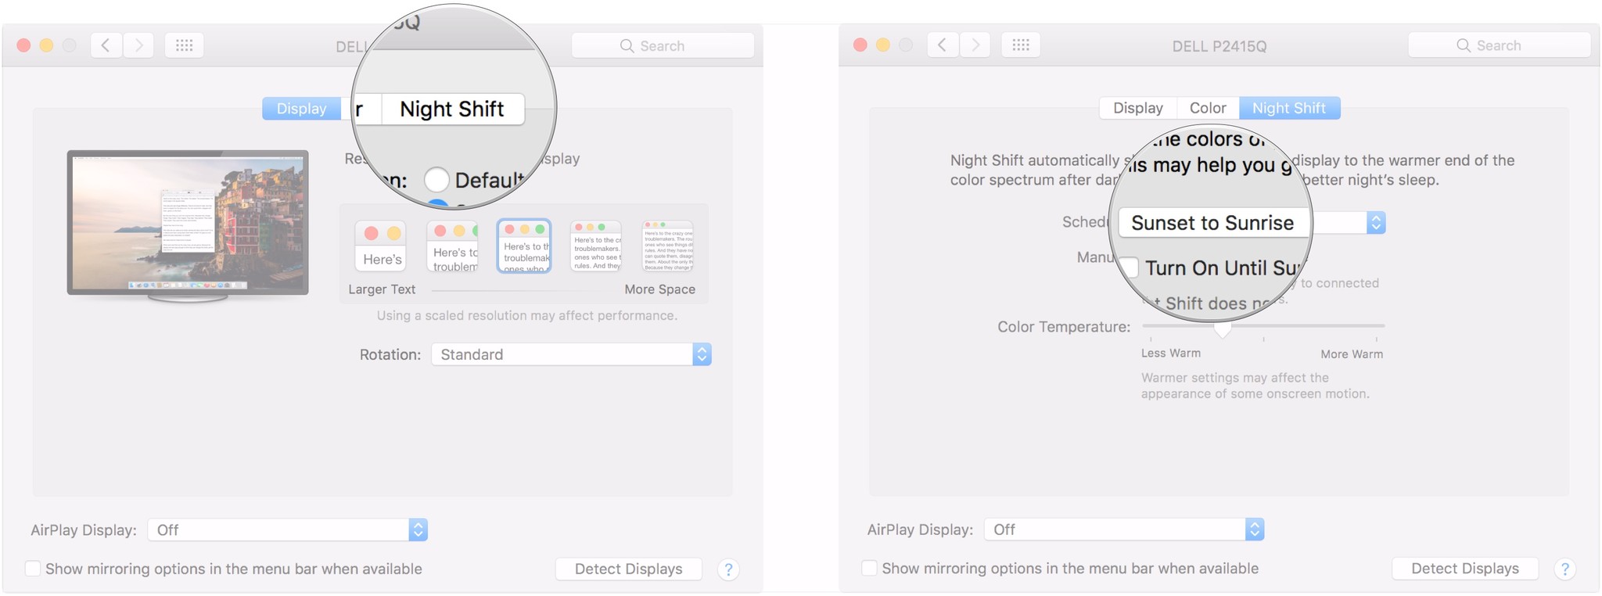Image resolution: width=1602 pixels, height=596 pixels.
Task: Minimize the left Displays window
Action: [x=46, y=45]
